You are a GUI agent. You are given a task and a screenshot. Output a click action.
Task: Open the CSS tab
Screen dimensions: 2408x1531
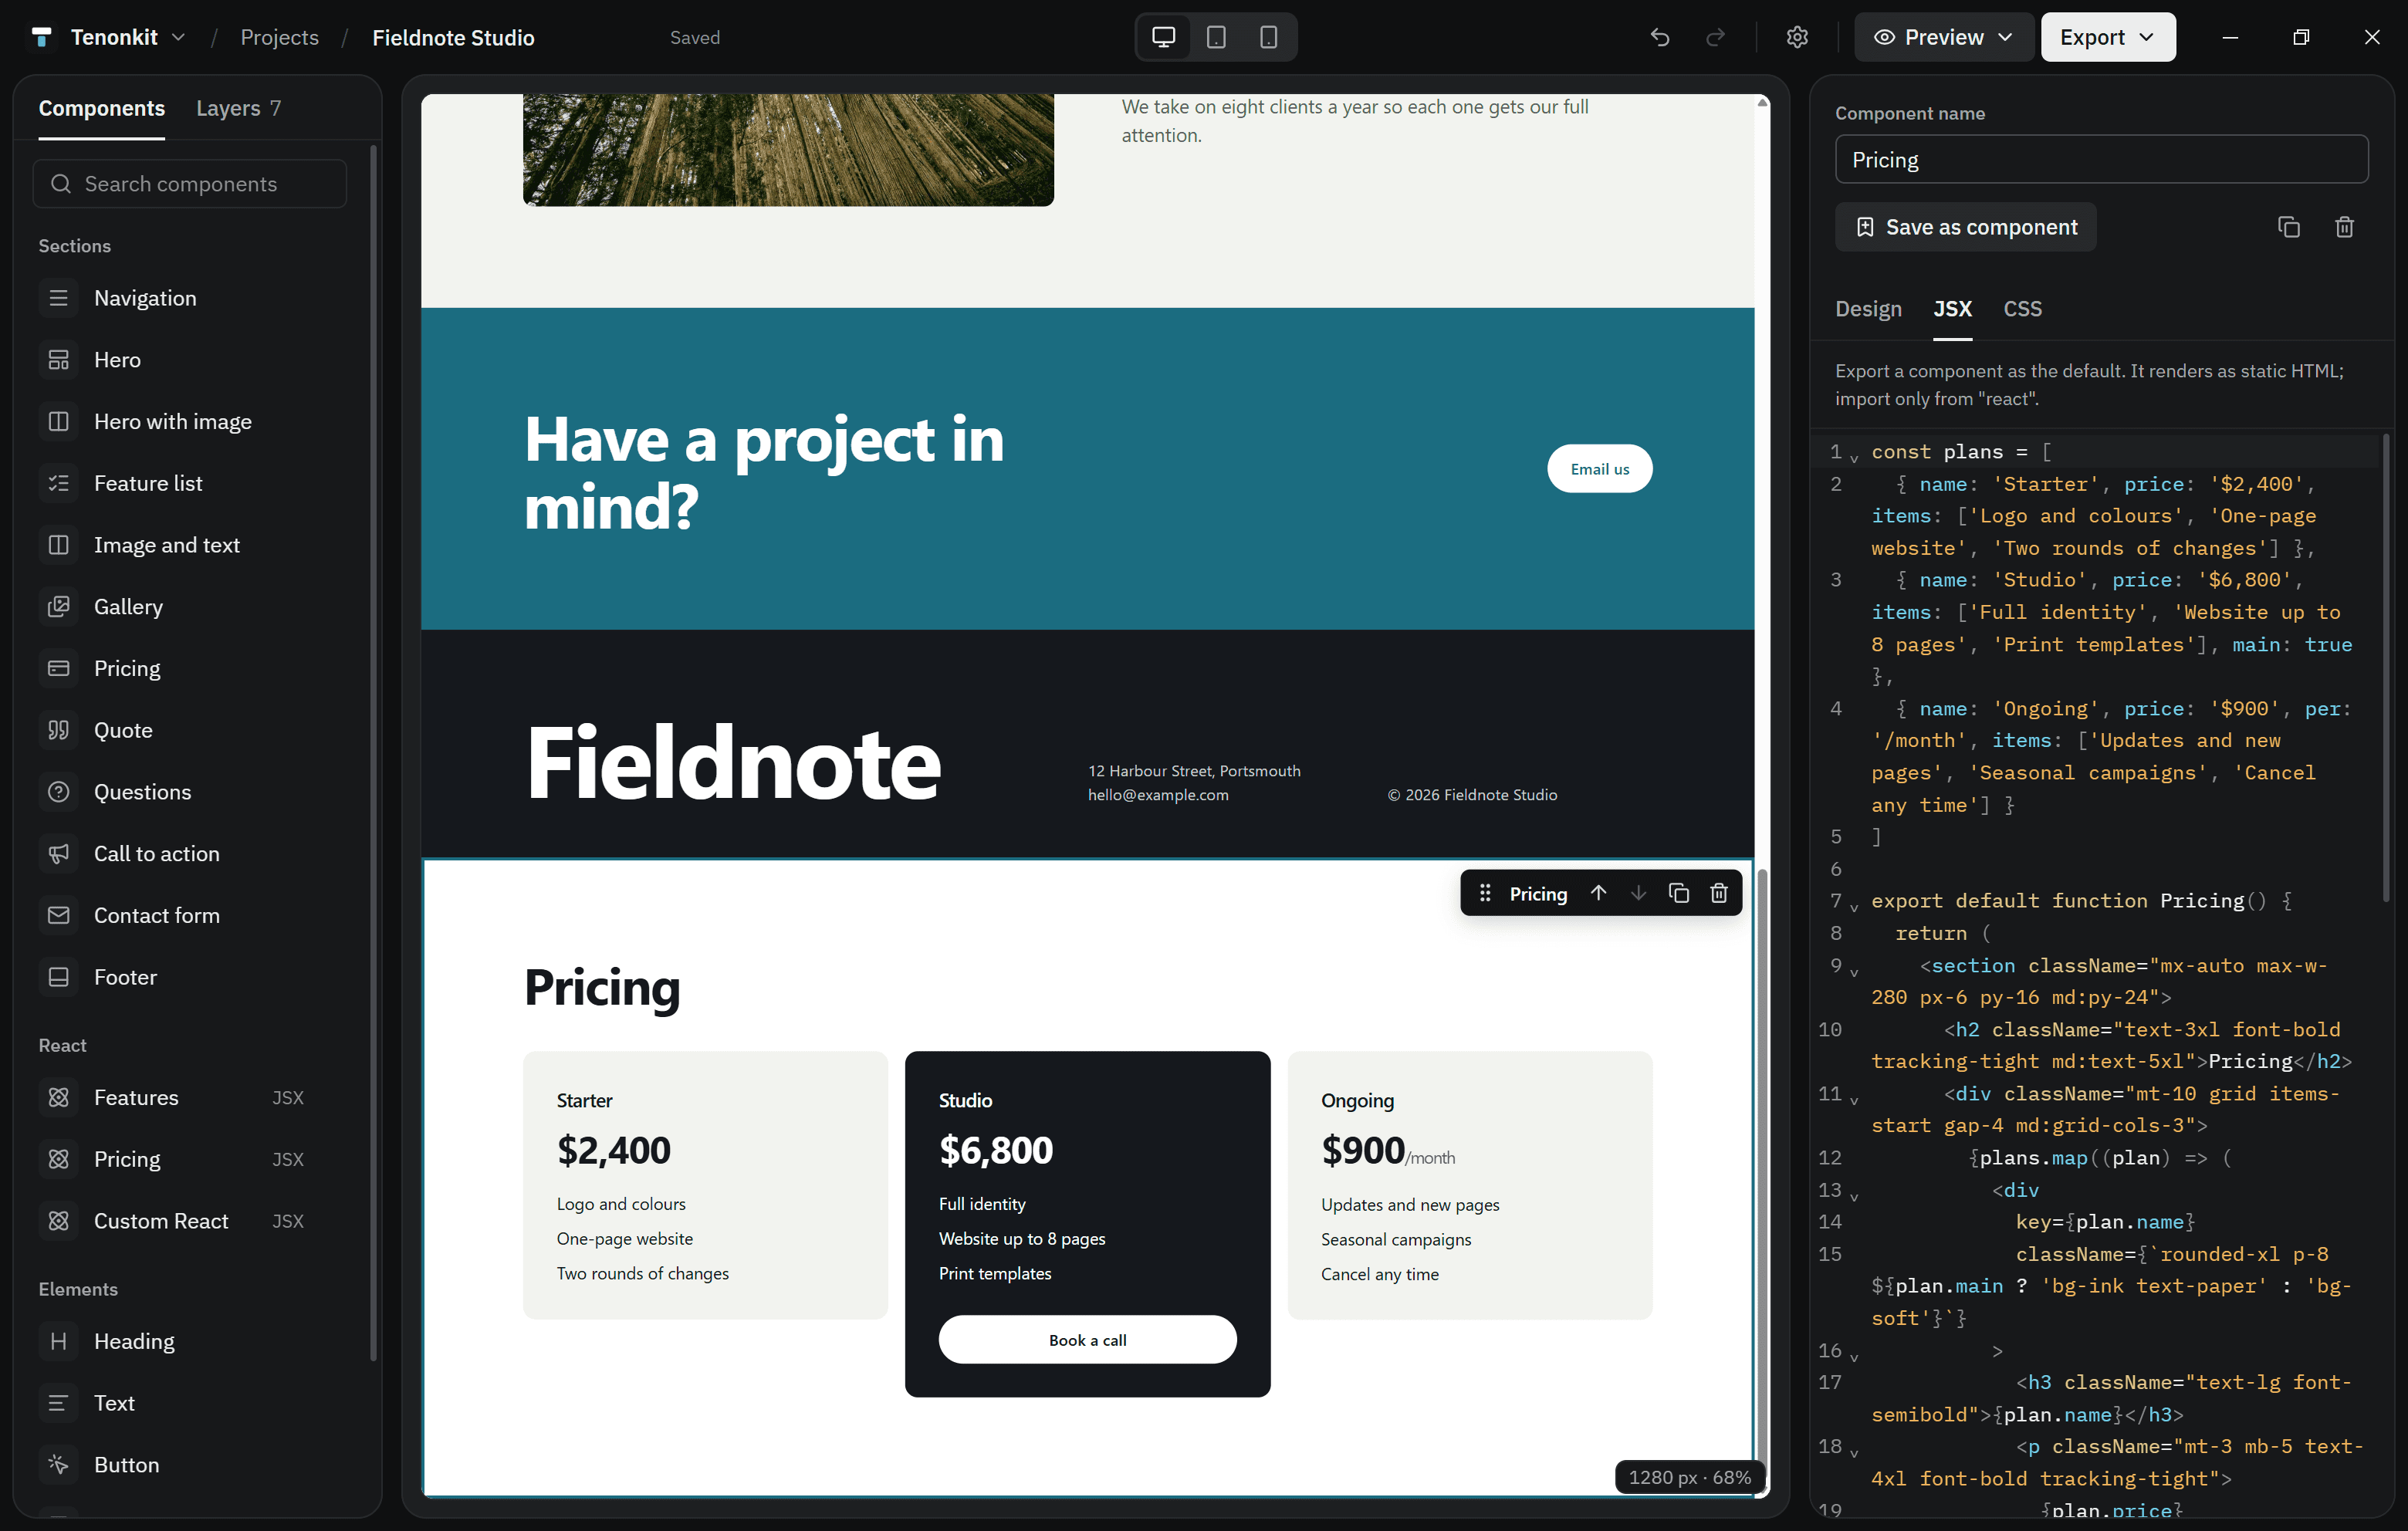(2022, 309)
